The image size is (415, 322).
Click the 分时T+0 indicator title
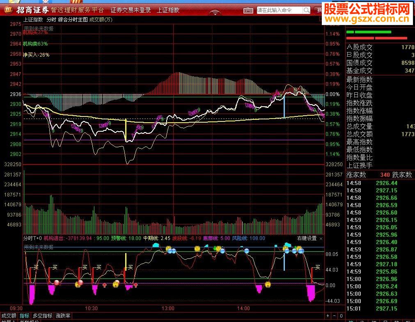32,238
